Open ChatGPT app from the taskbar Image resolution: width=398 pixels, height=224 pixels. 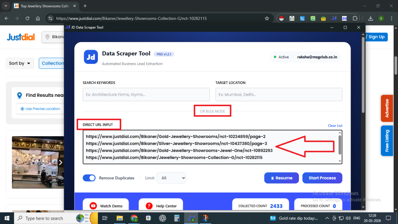tap(162, 218)
